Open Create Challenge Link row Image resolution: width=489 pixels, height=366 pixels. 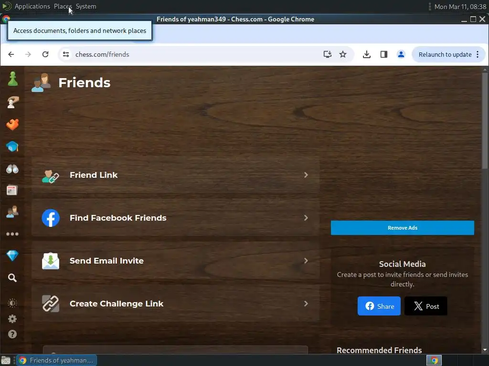pos(175,304)
